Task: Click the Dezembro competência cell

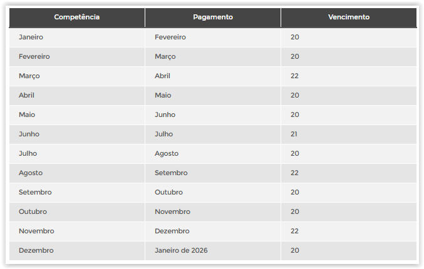Action: (x=36, y=250)
